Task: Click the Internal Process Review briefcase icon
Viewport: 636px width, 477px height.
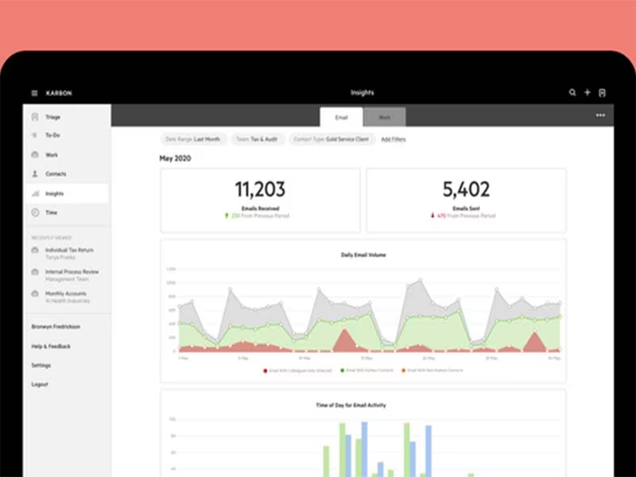Action: point(35,272)
